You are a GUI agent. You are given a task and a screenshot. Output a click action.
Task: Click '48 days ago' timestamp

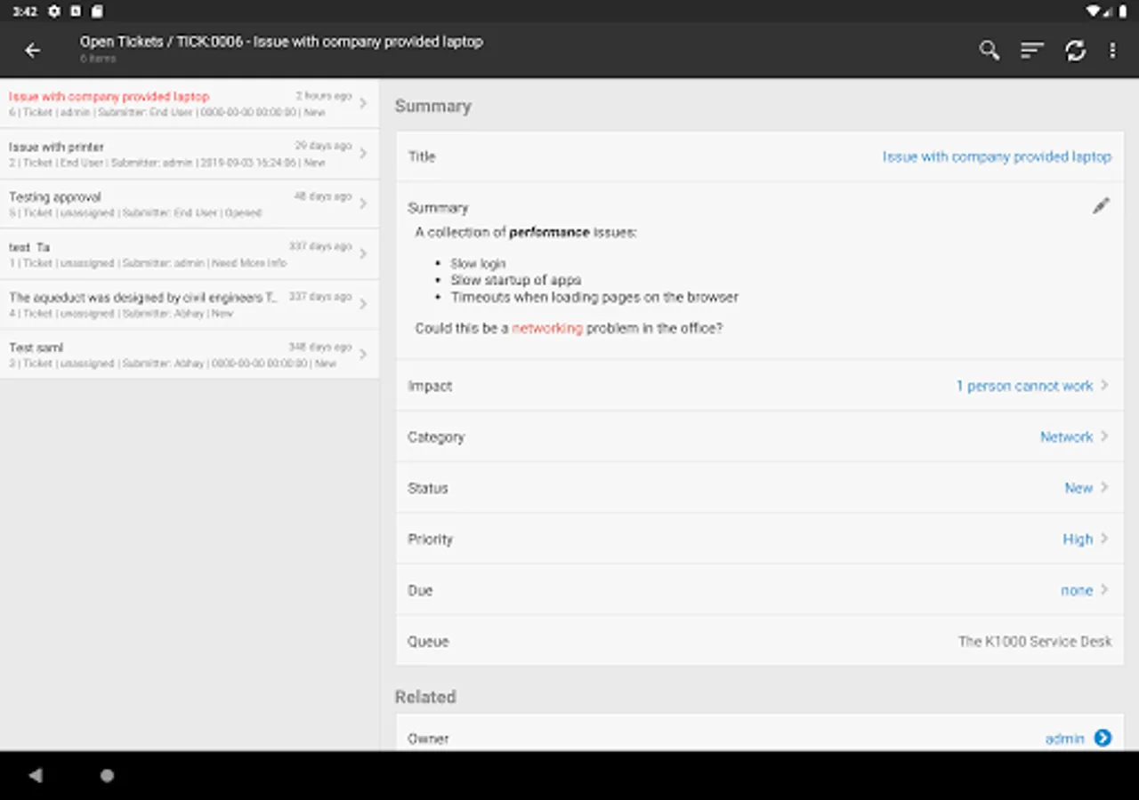pos(324,196)
